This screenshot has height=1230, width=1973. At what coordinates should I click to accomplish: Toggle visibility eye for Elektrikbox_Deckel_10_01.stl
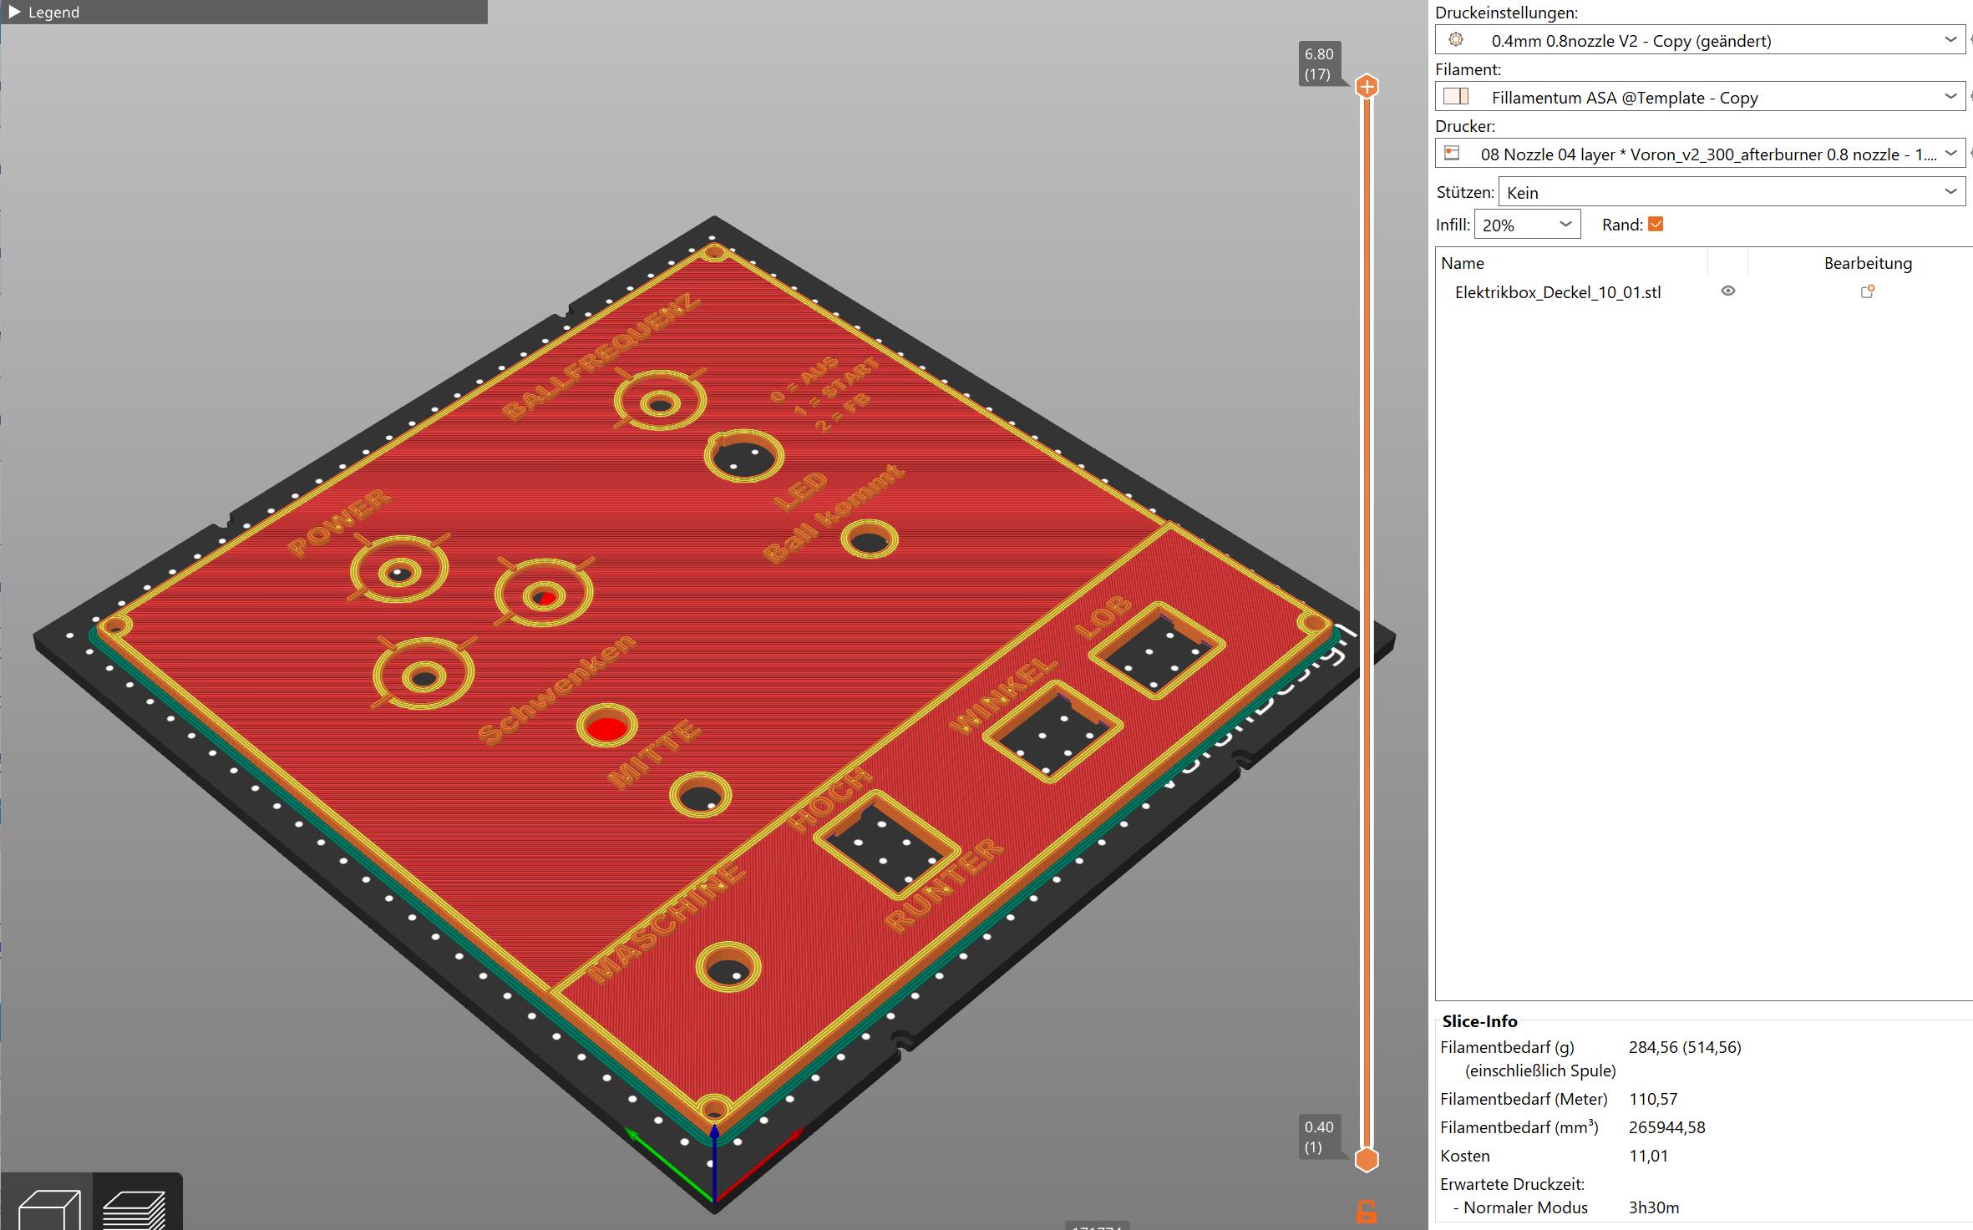point(1728,291)
